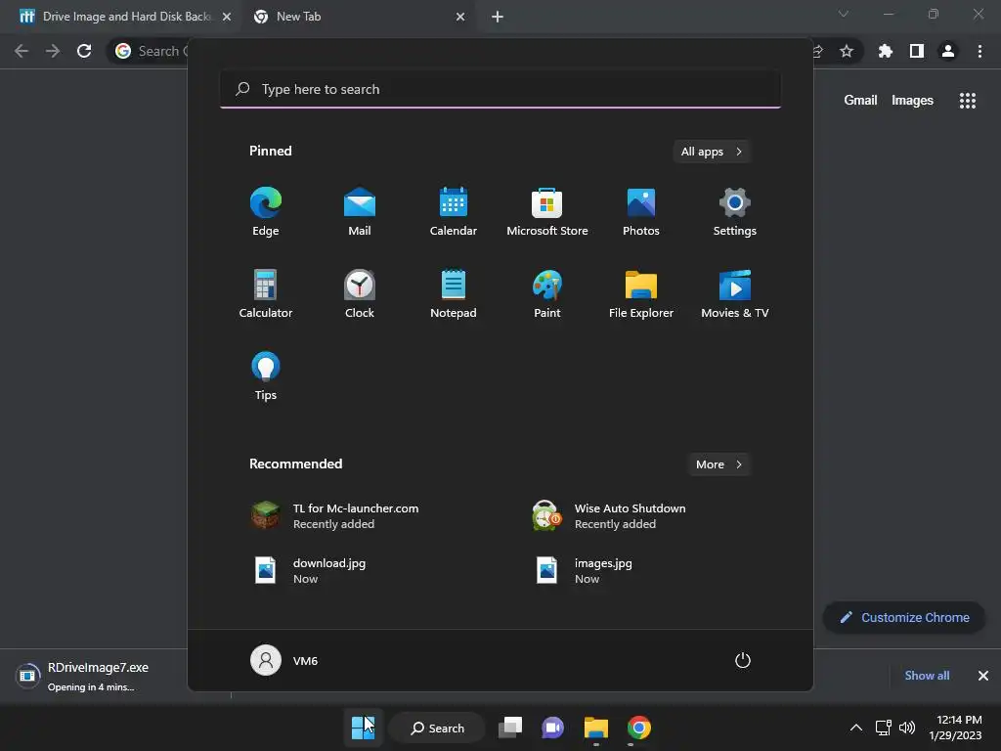Open pinned File Explorer app
The image size is (1001, 751).
(641, 293)
